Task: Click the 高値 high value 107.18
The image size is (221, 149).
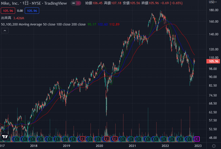Action: pyautogui.click(x=116, y=3)
